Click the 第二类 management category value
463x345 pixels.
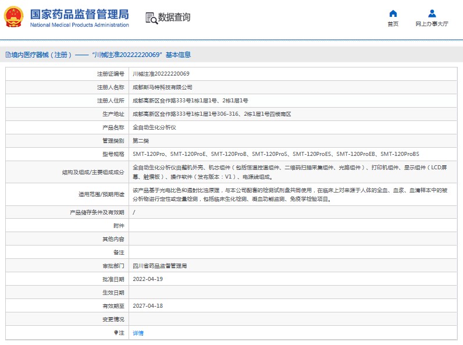142,140
